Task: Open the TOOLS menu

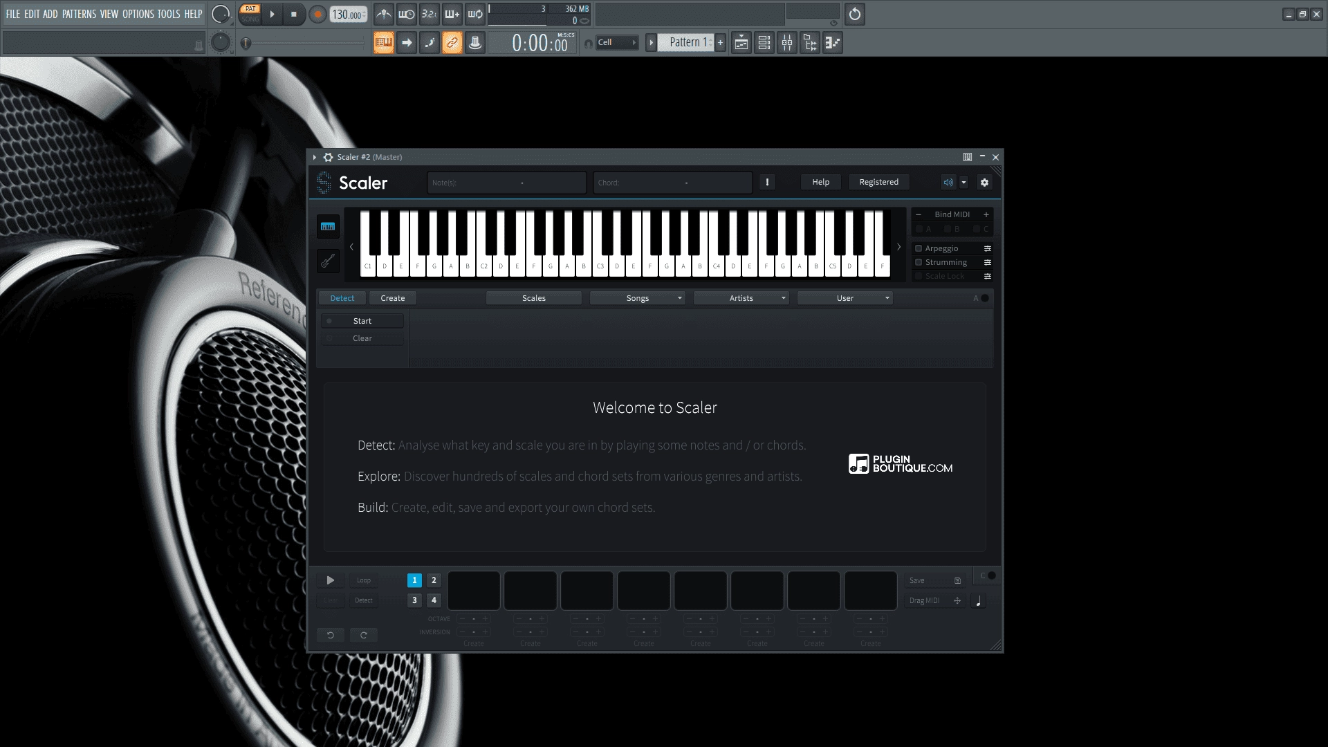Action: tap(169, 14)
